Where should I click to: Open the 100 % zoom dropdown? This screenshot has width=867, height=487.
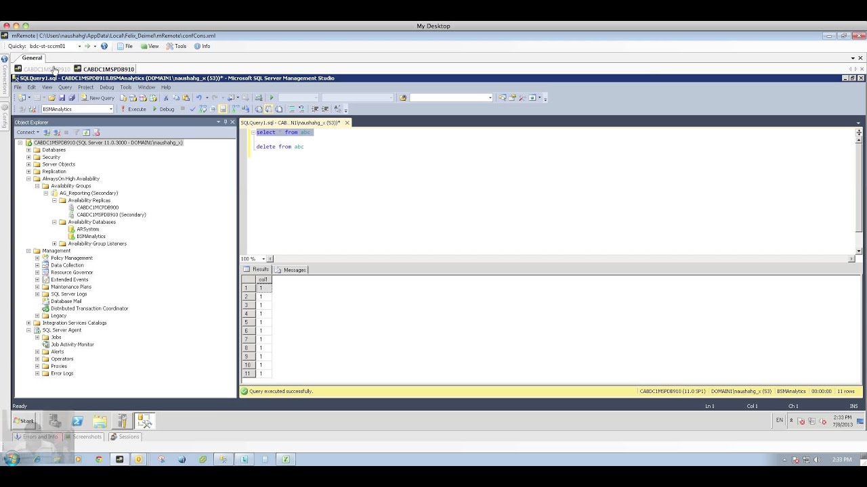pos(263,258)
